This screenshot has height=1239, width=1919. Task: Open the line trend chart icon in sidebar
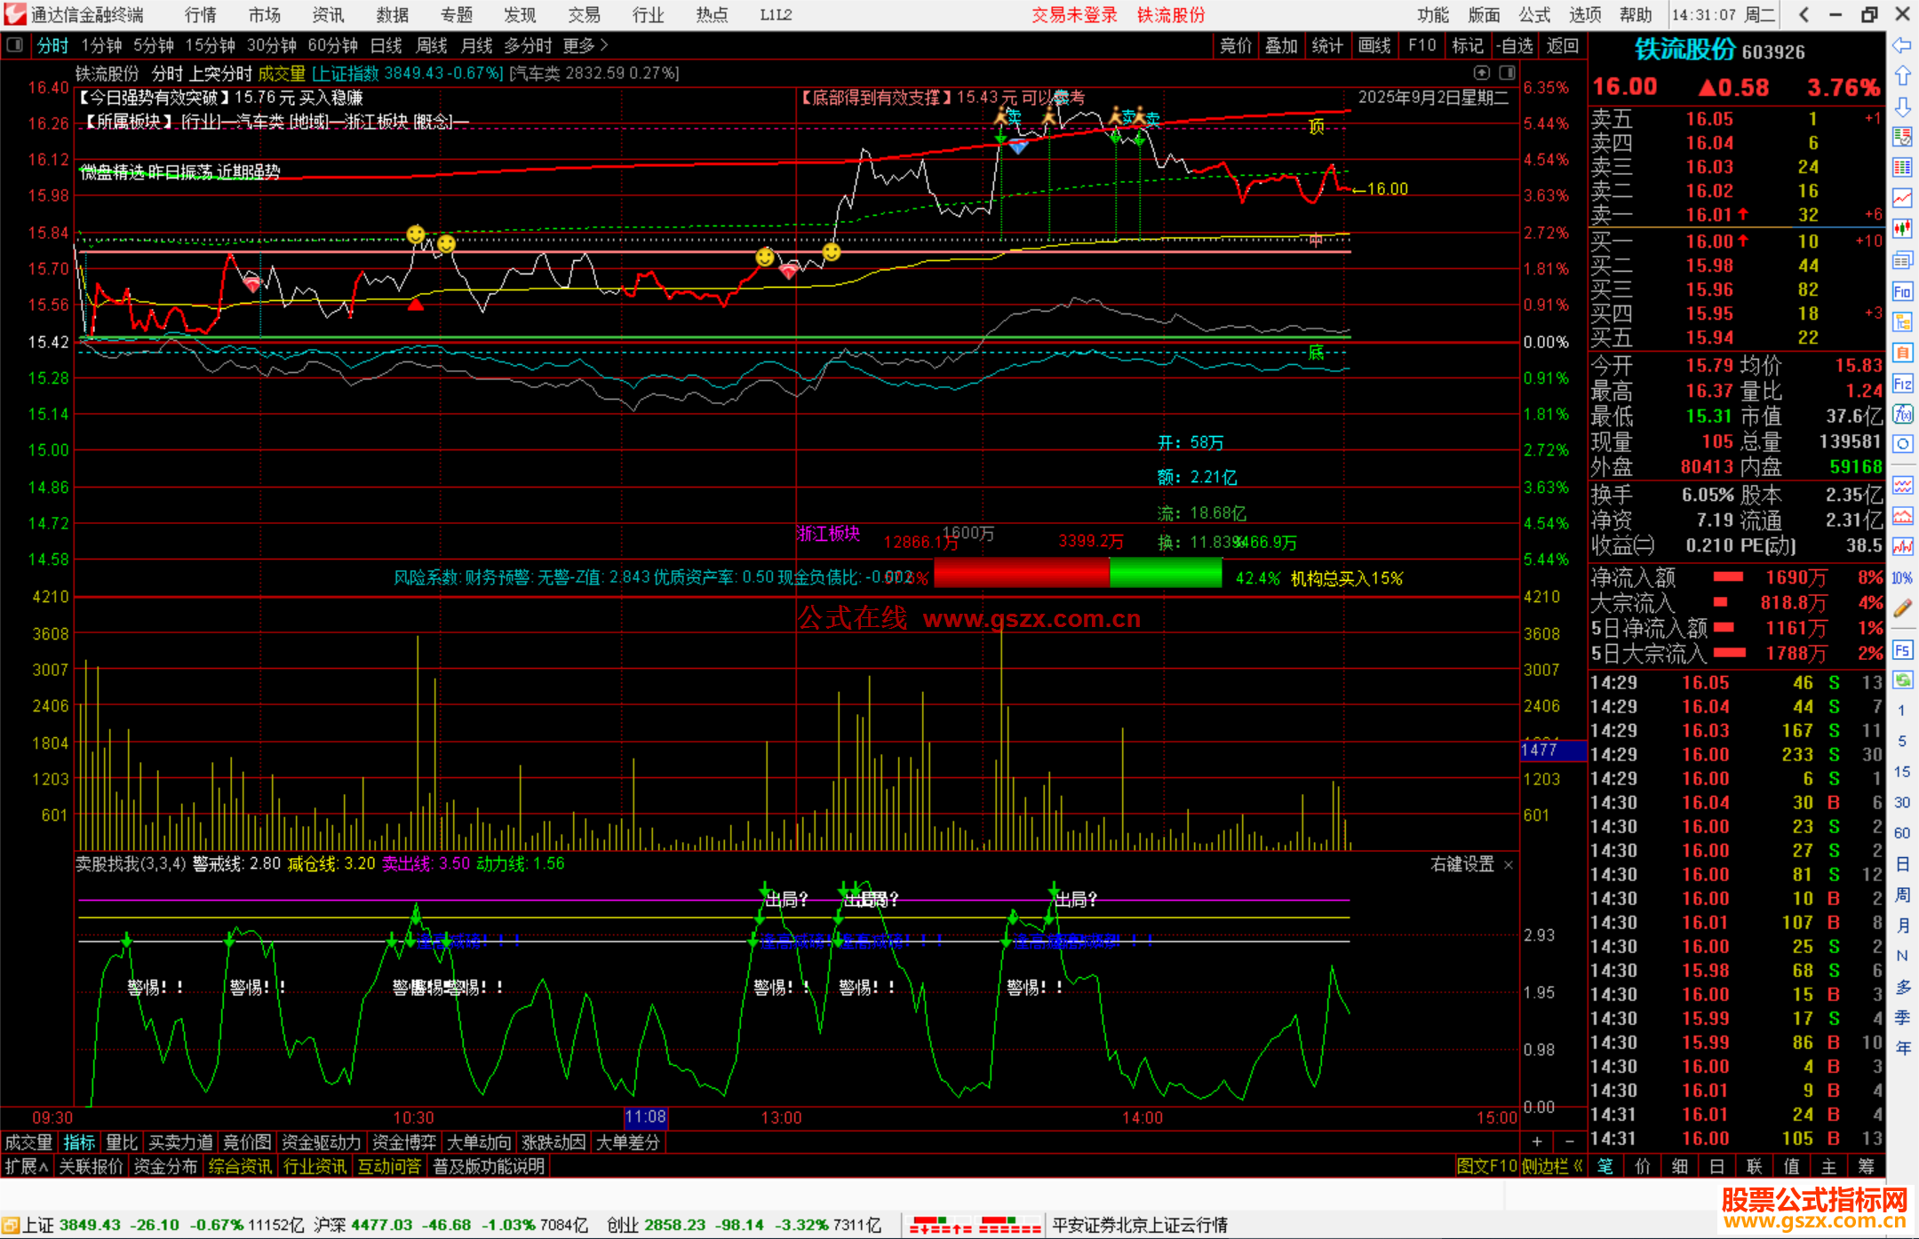(x=1902, y=198)
